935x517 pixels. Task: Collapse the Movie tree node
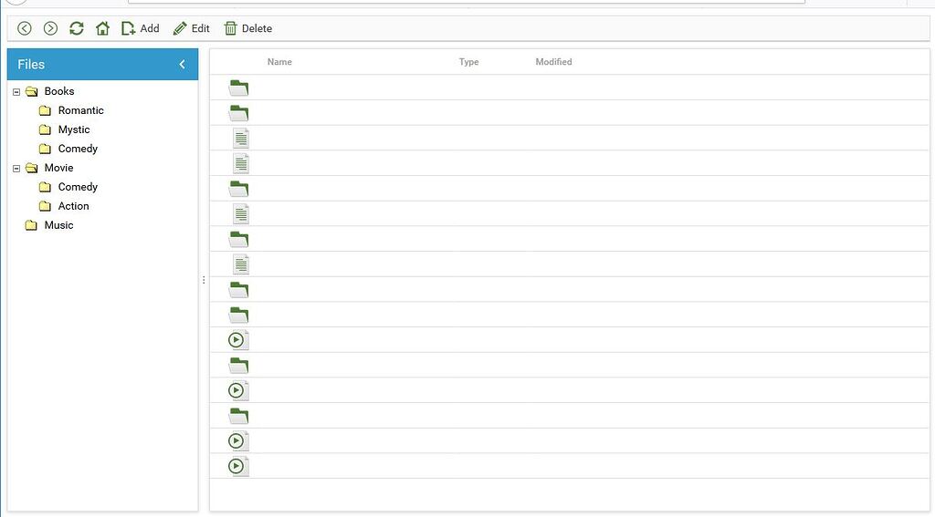coord(16,168)
